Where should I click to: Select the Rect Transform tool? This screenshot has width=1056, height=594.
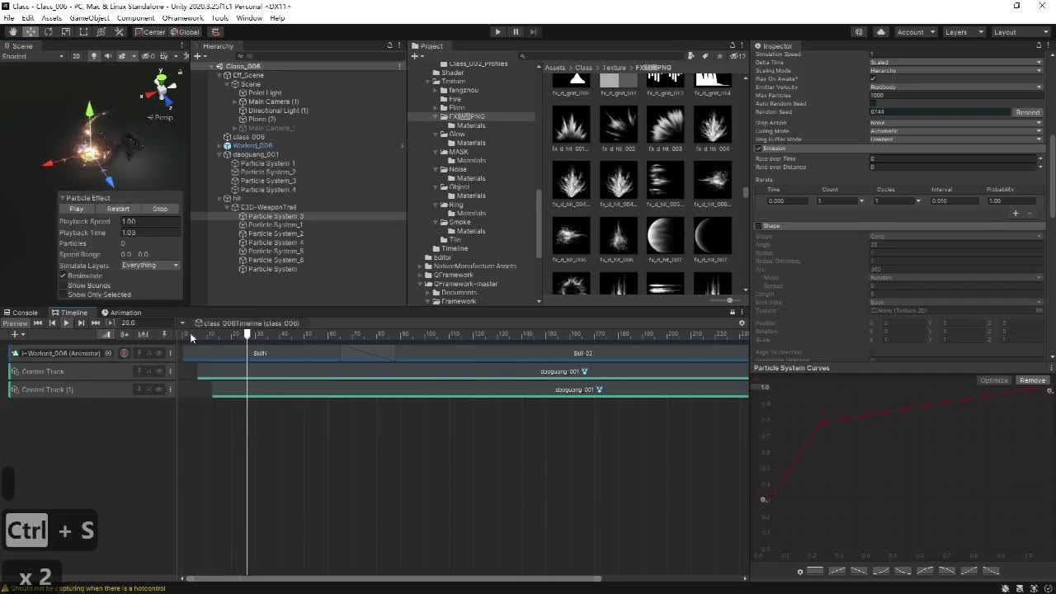click(x=83, y=32)
